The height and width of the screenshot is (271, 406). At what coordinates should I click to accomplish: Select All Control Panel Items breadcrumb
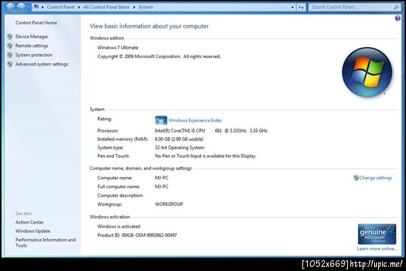tap(106, 7)
